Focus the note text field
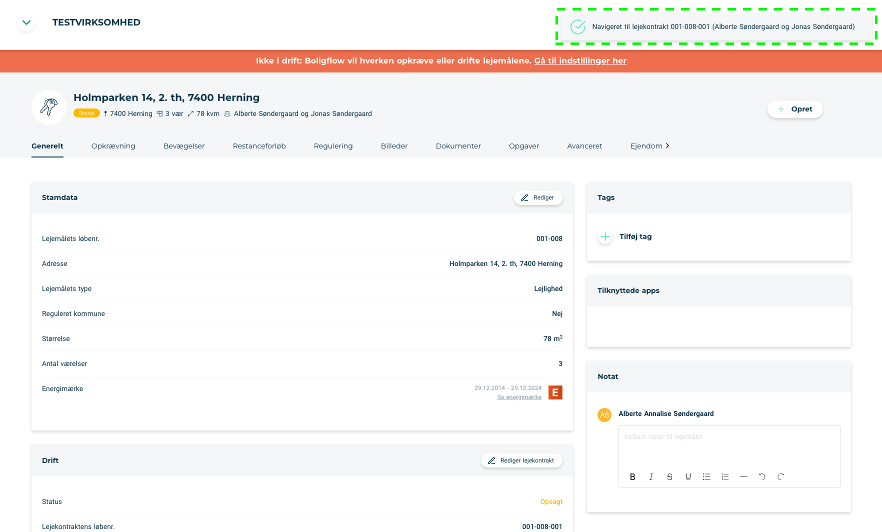Viewport: 882px width, 532px height. click(729, 446)
